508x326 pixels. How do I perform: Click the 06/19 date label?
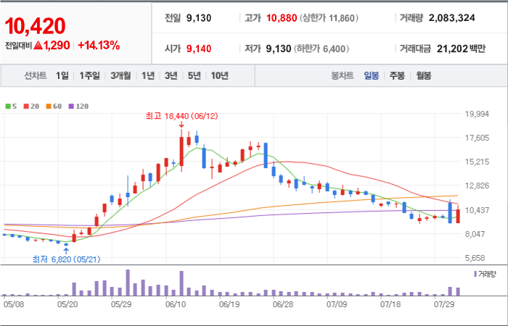point(229,304)
